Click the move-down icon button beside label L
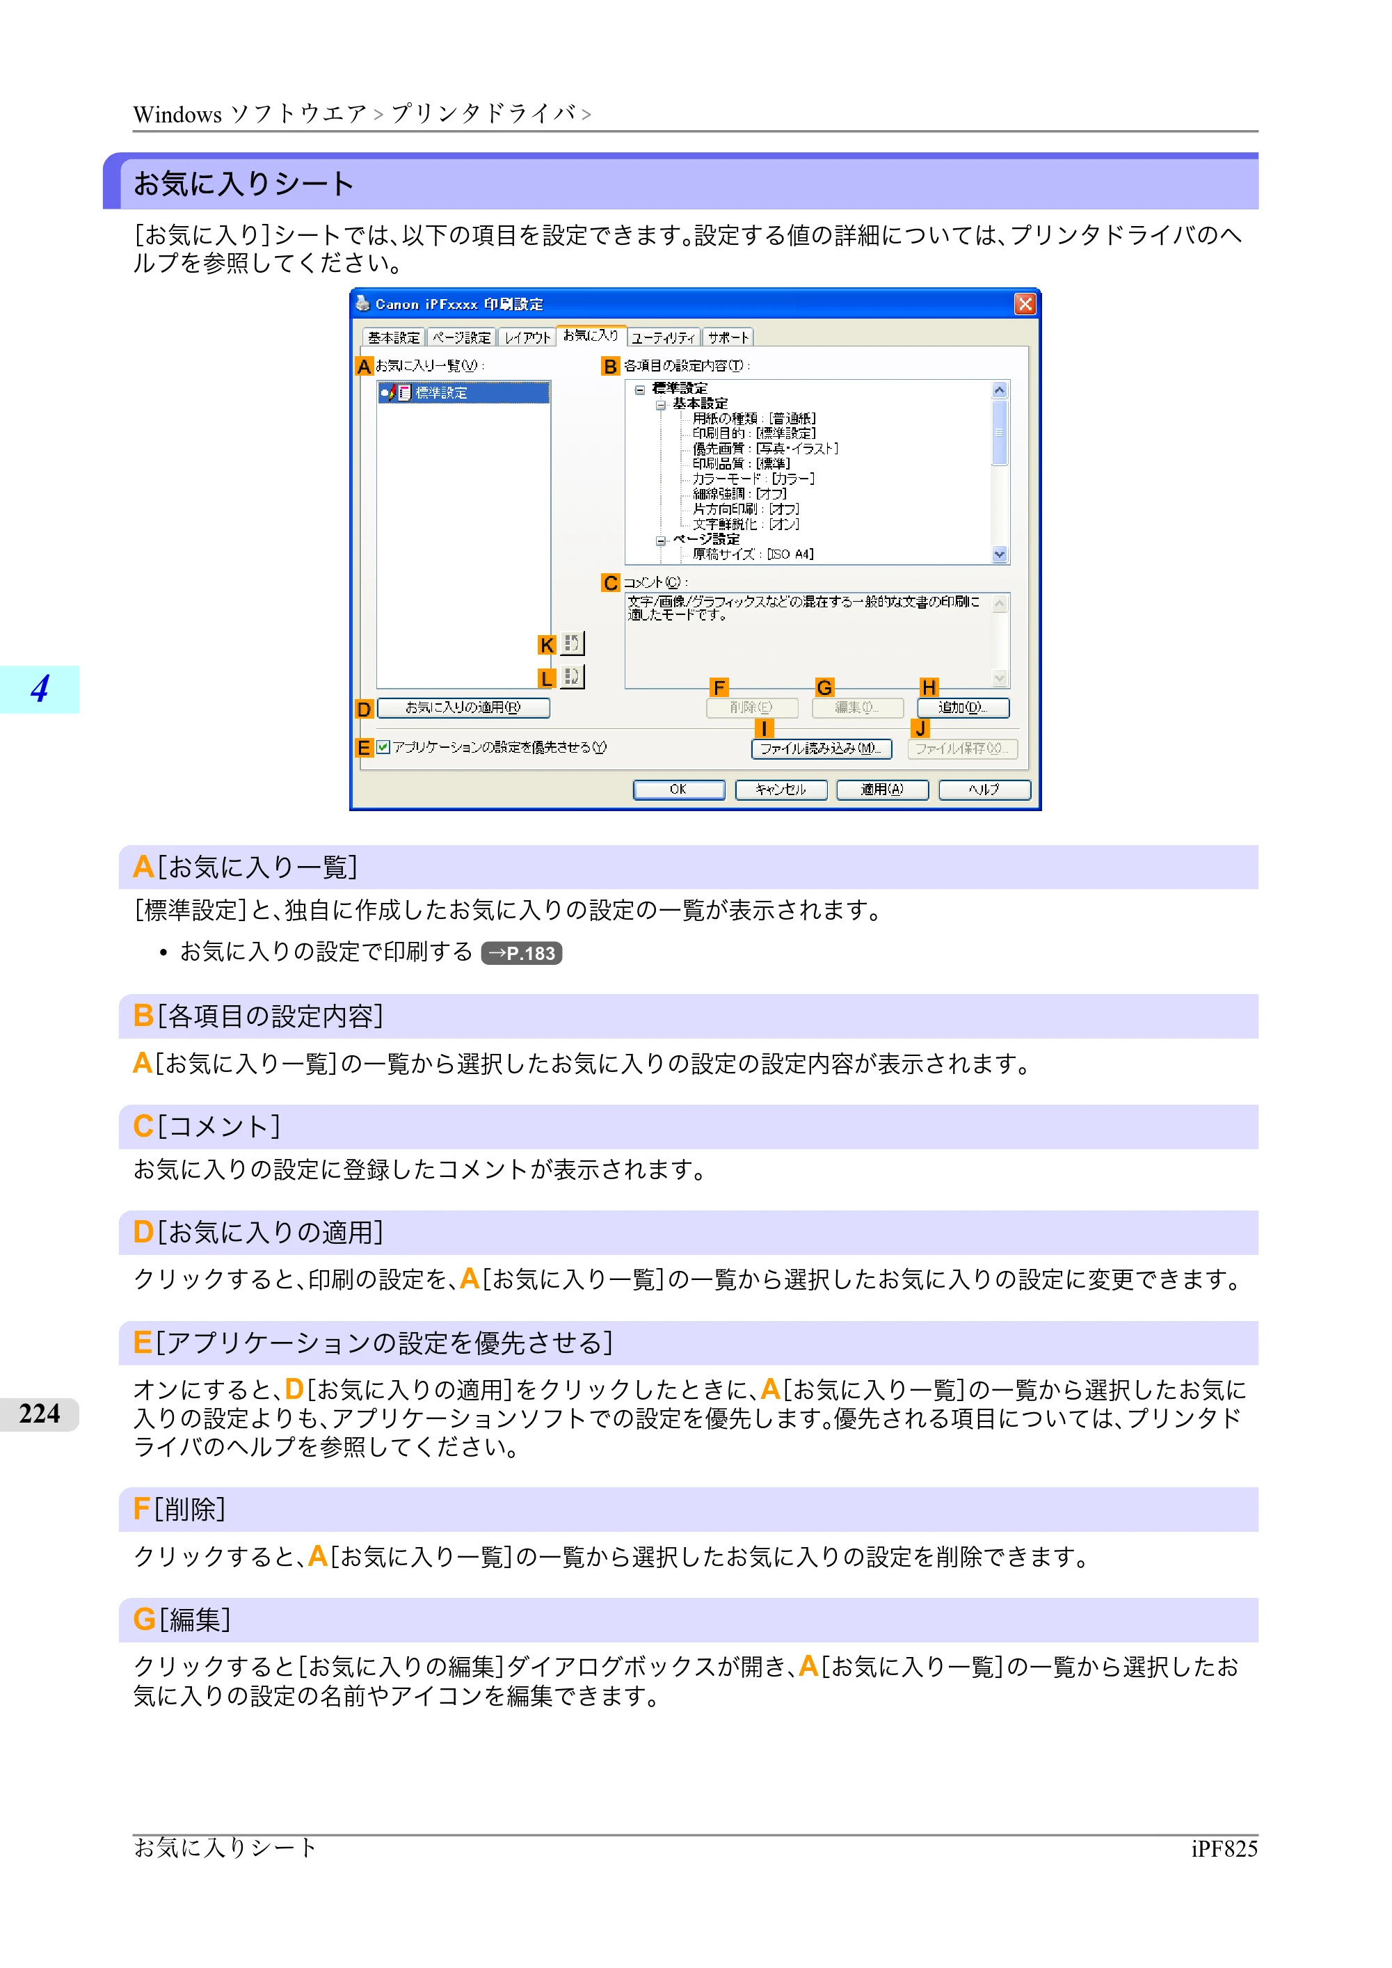 (573, 676)
